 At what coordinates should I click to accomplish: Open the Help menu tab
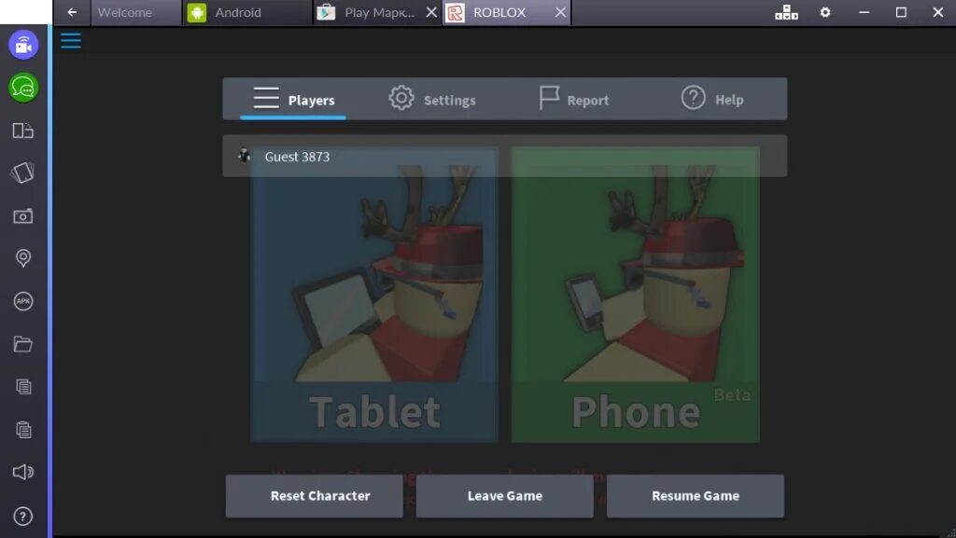tap(712, 99)
